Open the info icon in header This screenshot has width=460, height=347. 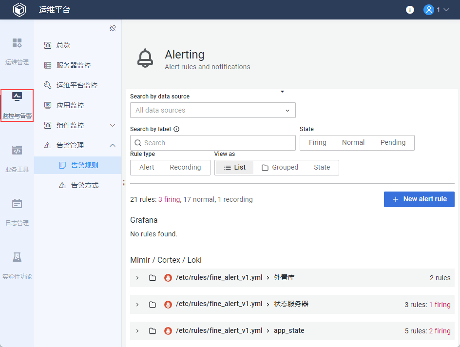pyautogui.click(x=410, y=10)
